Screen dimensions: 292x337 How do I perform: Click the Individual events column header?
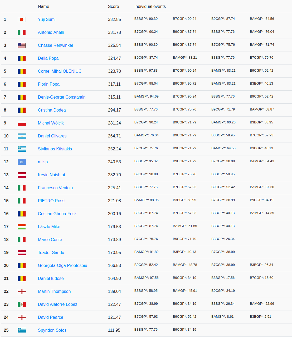click(x=150, y=7)
